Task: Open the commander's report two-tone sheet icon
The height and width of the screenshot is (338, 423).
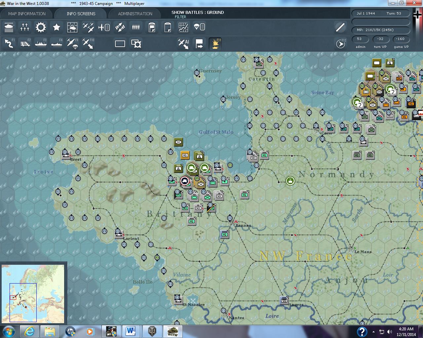Action: click(x=152, y=27)
